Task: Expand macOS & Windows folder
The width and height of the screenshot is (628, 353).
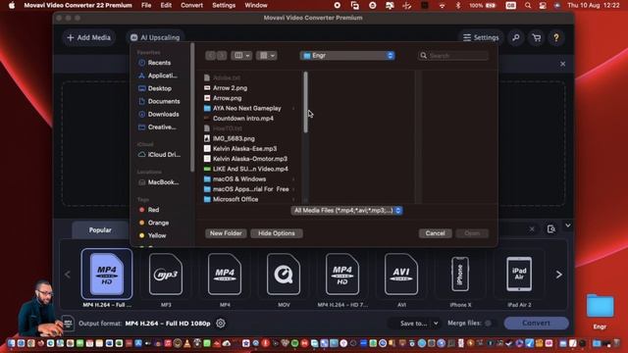Action: click(293, 178)
